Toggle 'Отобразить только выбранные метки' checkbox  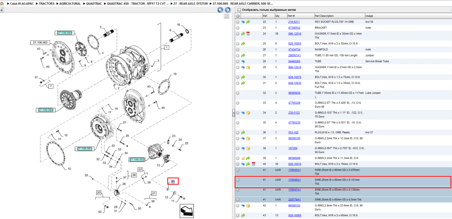coord(239,10)
